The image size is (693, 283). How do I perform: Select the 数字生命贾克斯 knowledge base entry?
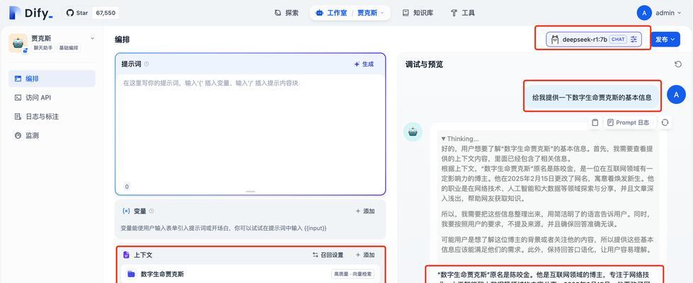(x=250, y=275)
